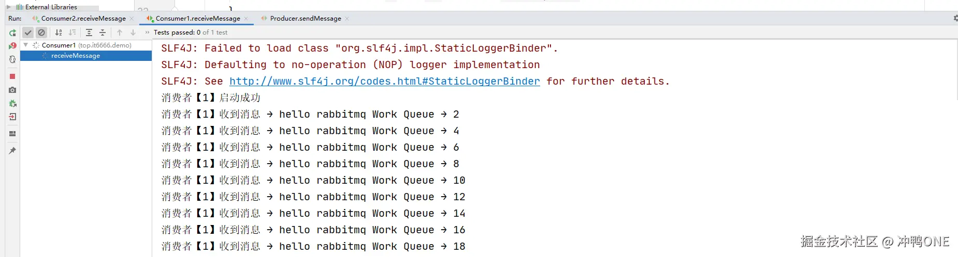Click console line ending with '→ 8'
Screen dimensions: 958x257
(x=310, y=164)
